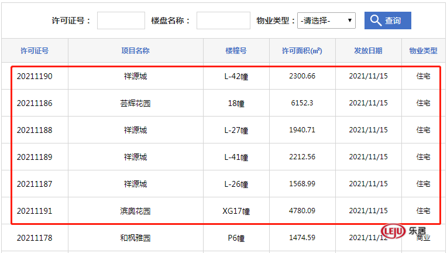Focus the 楼盘名称 input field

[x=223, y=20]
